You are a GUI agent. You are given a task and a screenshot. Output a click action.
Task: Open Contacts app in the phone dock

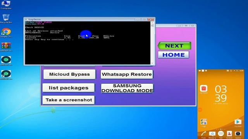coord(229,134)
